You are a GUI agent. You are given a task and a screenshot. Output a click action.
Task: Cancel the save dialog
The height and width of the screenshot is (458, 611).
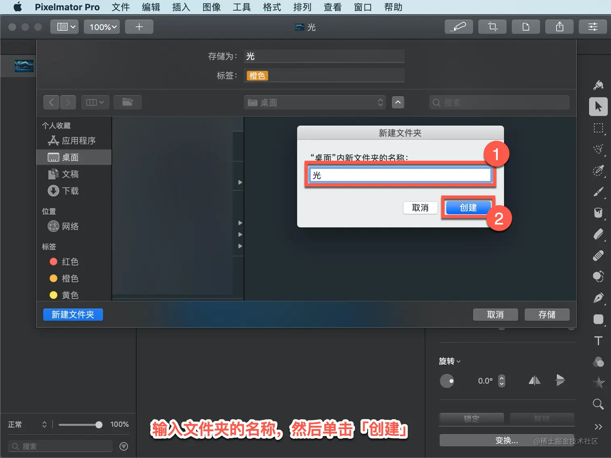[495, 315]
